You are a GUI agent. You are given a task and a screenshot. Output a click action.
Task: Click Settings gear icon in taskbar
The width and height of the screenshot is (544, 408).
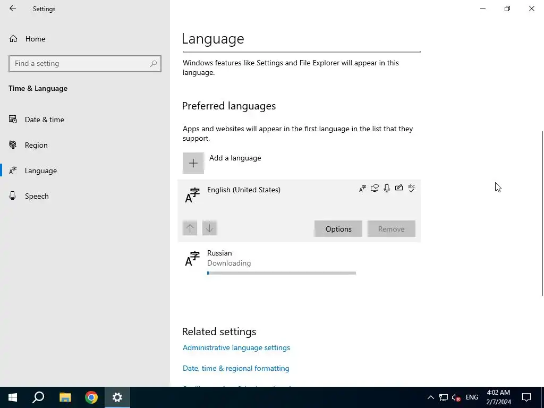coord(117,397)
